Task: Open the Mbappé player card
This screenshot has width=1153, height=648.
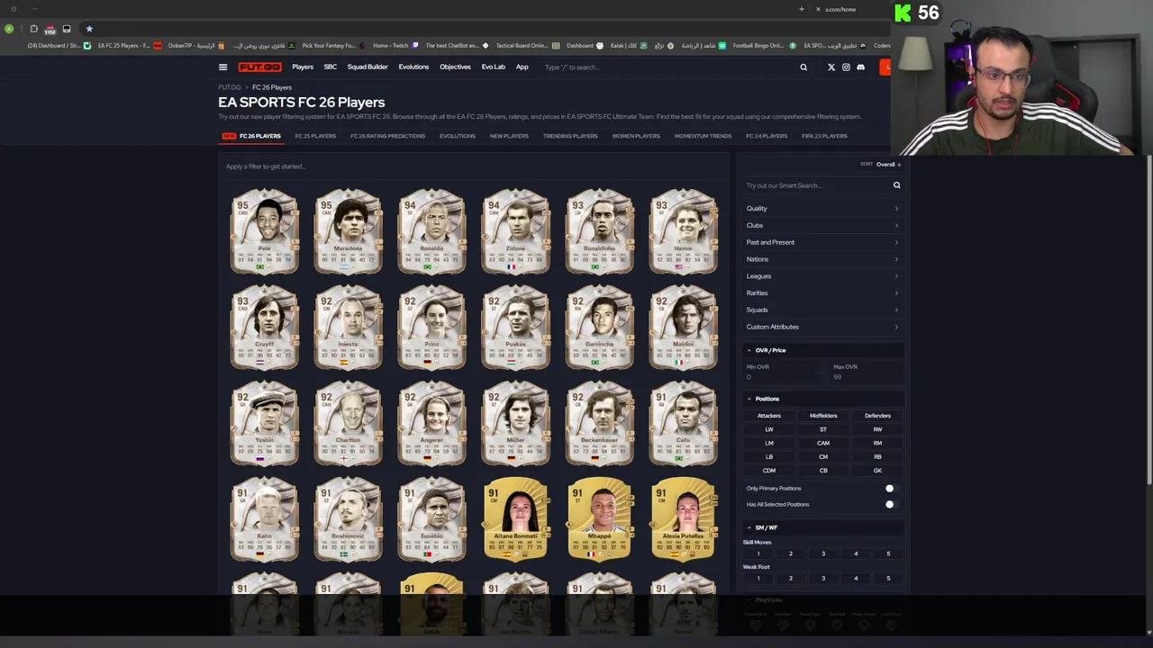Action: coord(599,518)
